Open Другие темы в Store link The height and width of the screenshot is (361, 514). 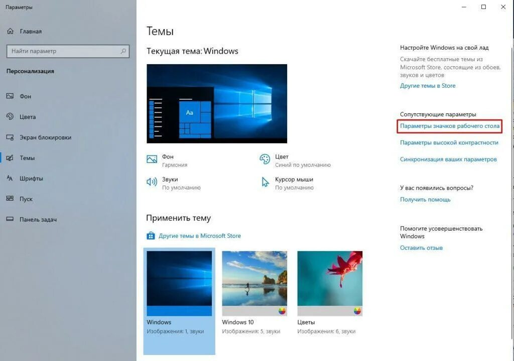[428, 86]
